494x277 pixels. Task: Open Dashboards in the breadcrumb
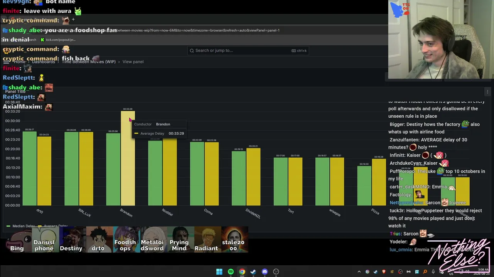43,62
